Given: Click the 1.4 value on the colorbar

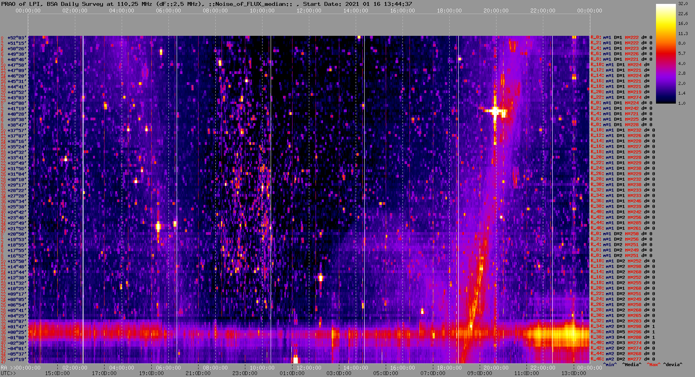Looking at the screenshot, I should (x=682, y=93).
